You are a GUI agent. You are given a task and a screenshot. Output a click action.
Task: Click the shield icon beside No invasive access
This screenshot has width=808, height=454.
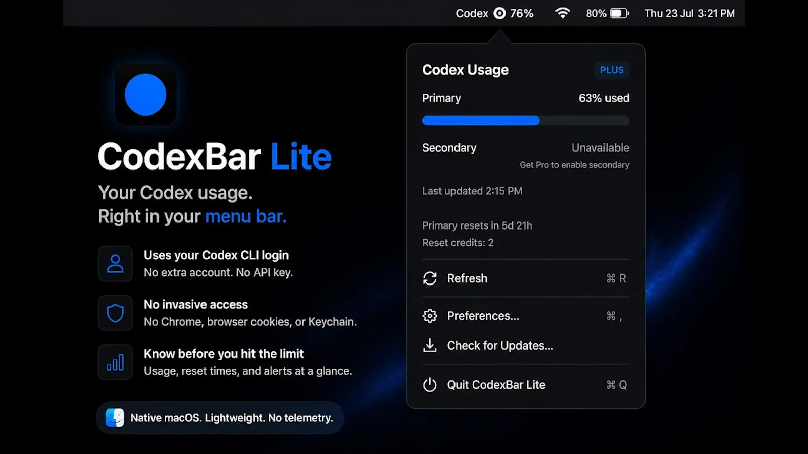pos(115,313)
